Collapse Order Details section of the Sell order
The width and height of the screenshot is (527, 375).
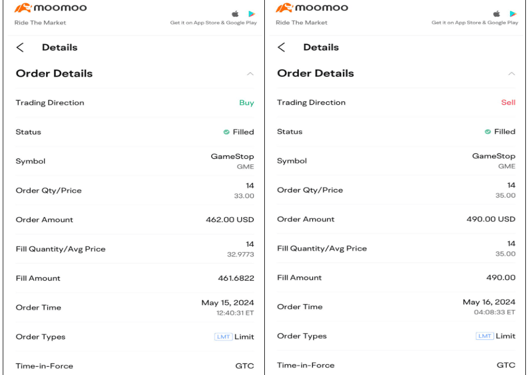(x=512, y=73)
